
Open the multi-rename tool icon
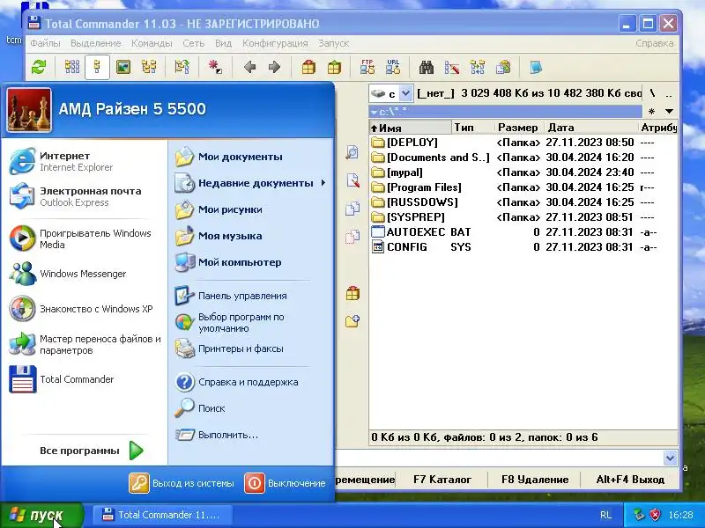tap(452, 68)
